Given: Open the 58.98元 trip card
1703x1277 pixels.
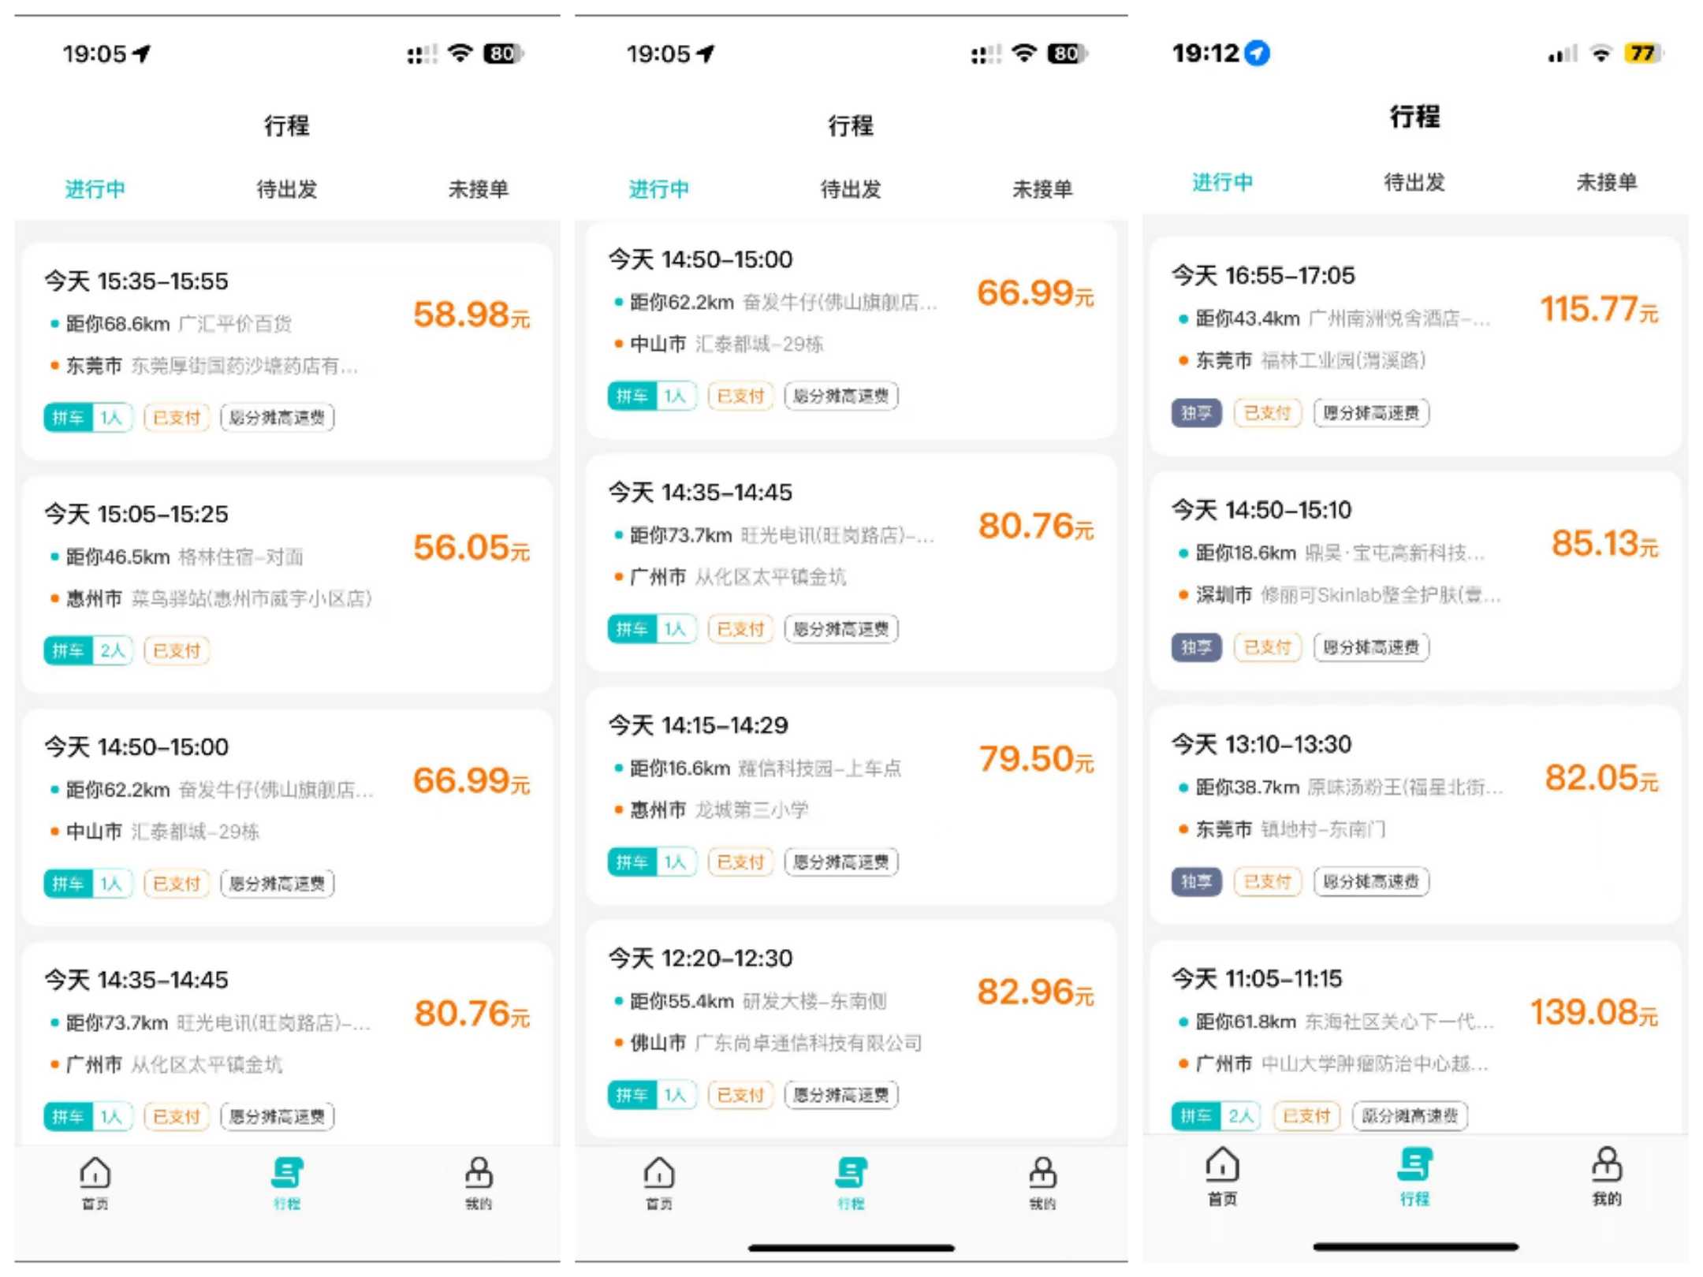Looking at the screenshot, I should tap(287, 351).
